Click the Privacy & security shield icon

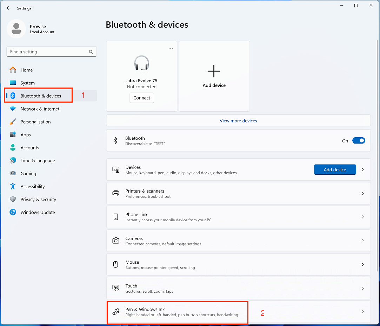[x=13, y=200]
